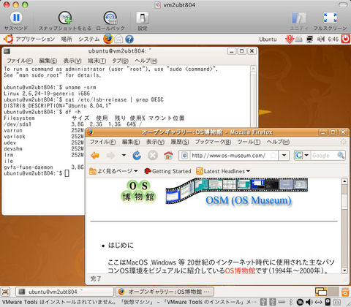Open terminal 端末(T) menu

pyautogui.click(x=97, y=61)
